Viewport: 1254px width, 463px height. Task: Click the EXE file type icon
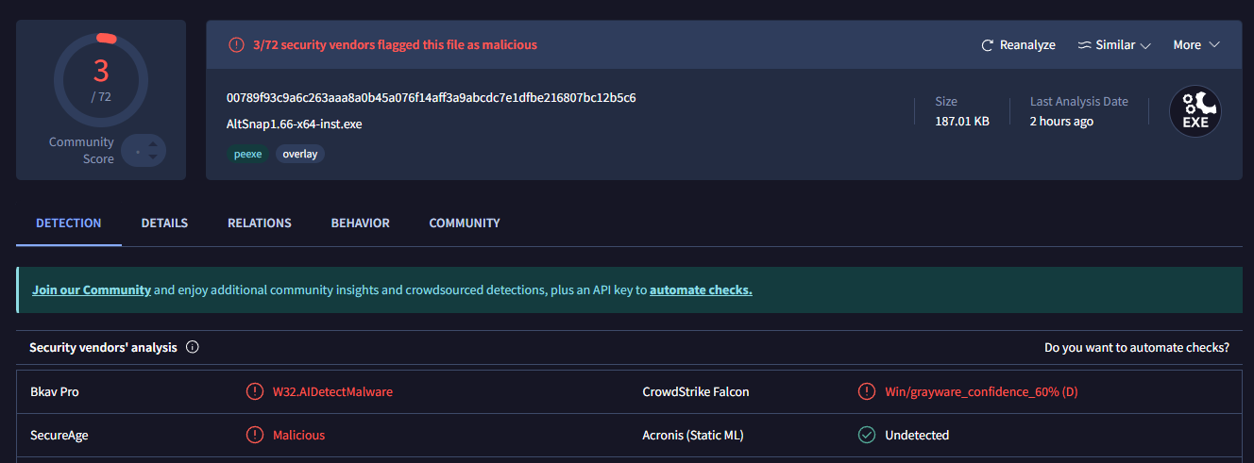click(1195, 111)
